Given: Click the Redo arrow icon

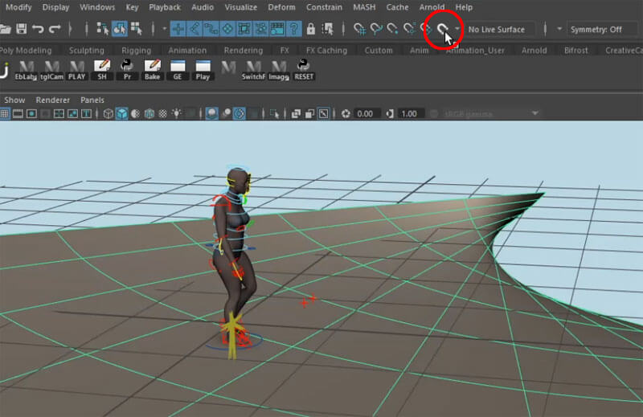Looking at the screenshot, I should [x=55, y=29].
